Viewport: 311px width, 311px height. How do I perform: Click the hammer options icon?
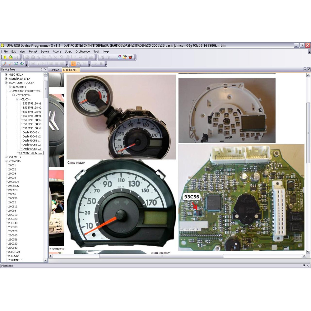(x=125, y=57)
